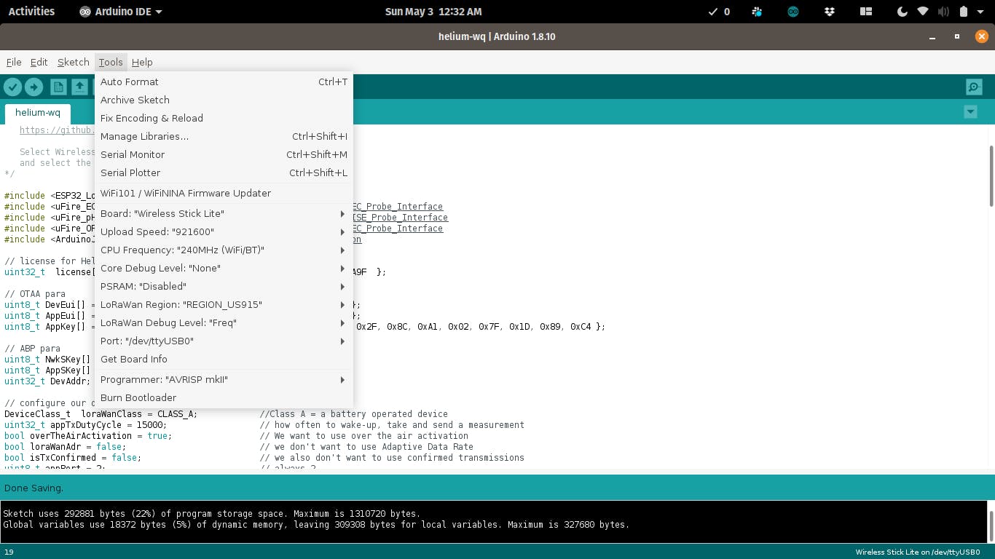The image size is (995, 559).
Task: Click the Open sketch up-arrow icon
Action: [79, 87]
